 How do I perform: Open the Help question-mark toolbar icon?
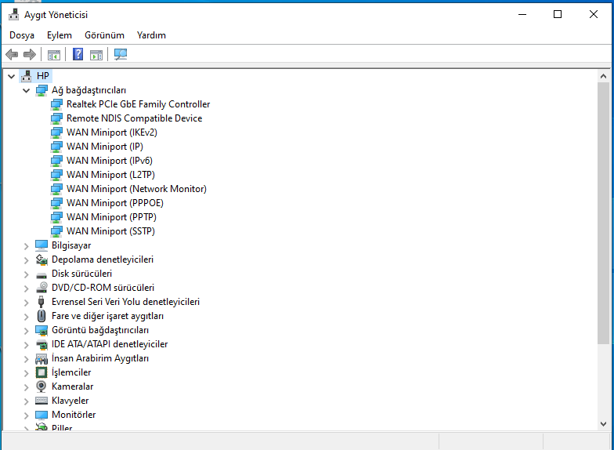pyautogui.click(x=78, y=54)
